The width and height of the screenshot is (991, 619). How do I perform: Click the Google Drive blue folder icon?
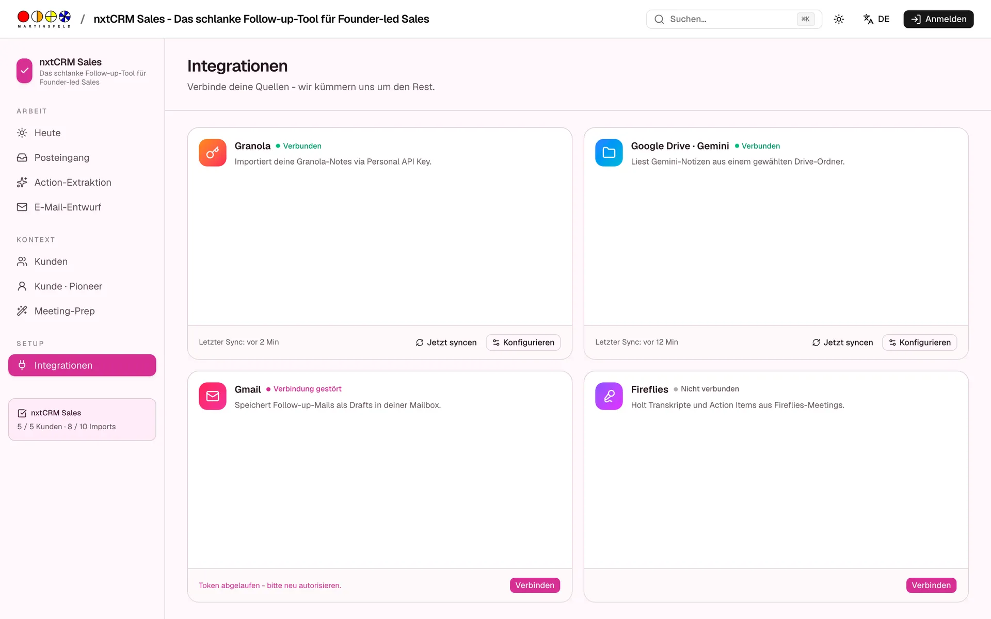[609, 153]
